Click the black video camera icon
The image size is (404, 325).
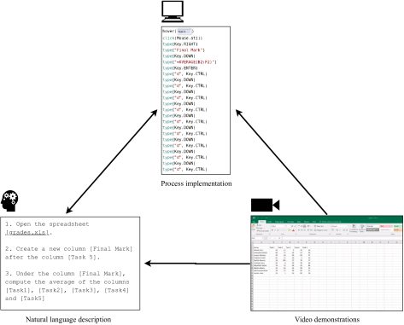pyautogui.click(x=265, y=205)
